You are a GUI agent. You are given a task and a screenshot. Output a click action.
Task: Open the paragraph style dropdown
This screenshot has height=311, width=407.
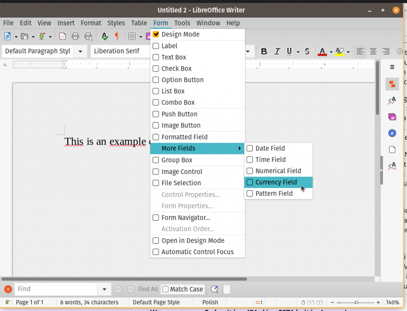pyautogui.click(x=81, y=51)
